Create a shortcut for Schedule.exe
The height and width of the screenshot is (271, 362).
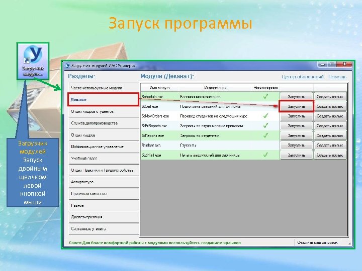pyautogui.click(x=330, y=96)
